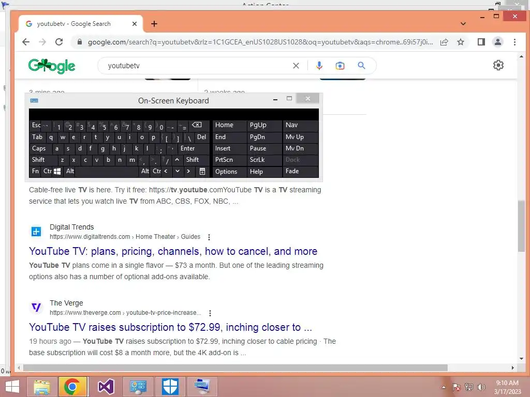This screenshot has width=530, height=397.
Task: Open the tab search dropdown chevron
Action: (463, 24)
